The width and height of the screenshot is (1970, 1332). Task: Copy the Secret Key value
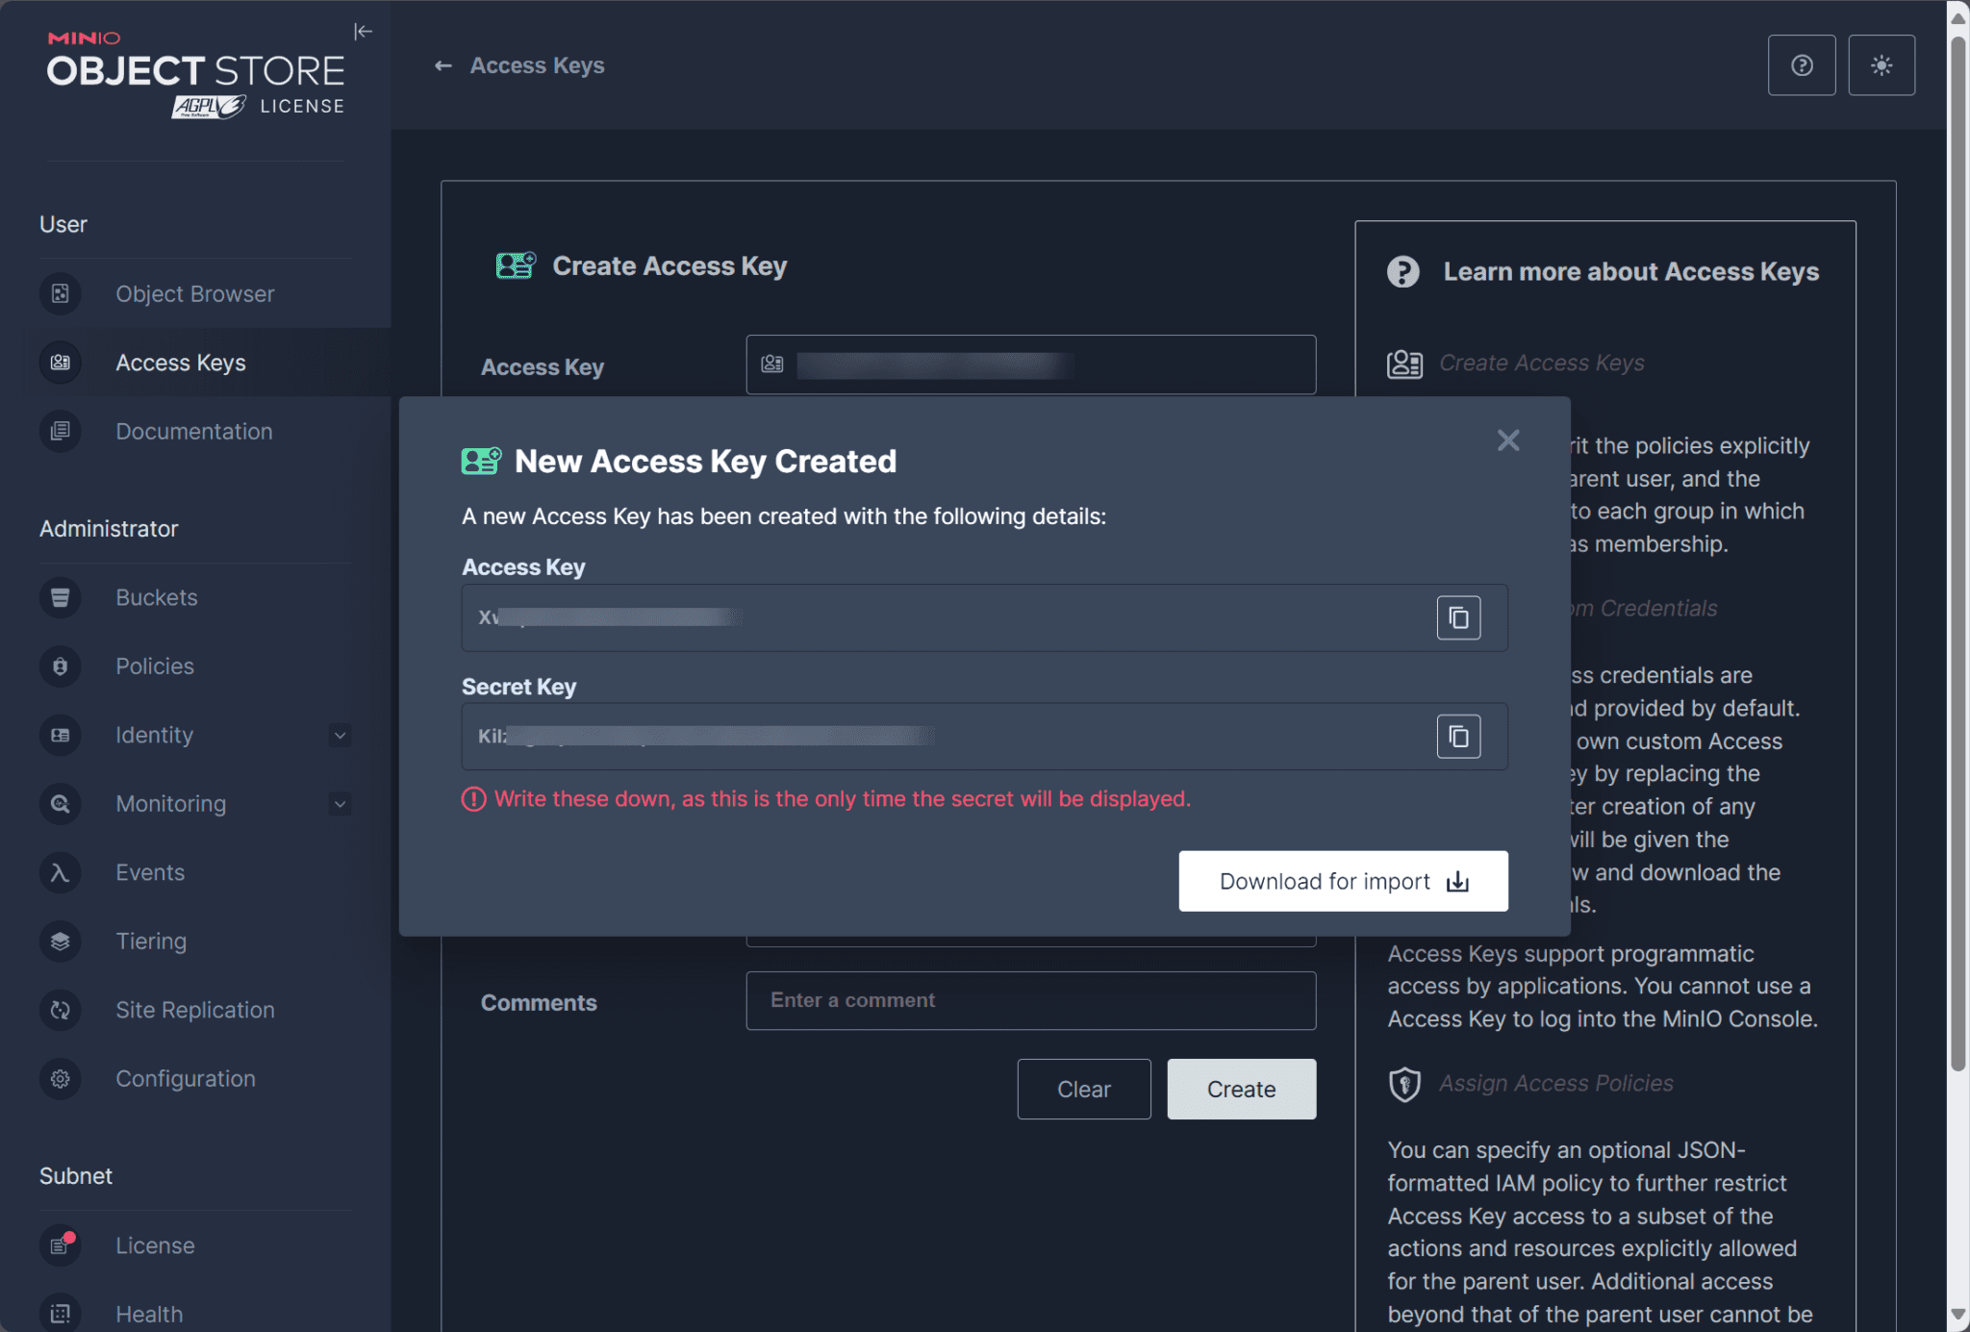point(1458,737)
